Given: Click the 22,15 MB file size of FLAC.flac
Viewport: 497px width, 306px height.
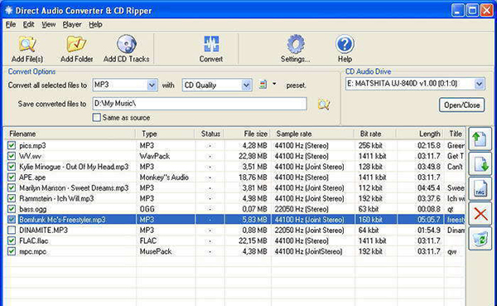Looking at the screenshot, I should (x=253, y=240).
